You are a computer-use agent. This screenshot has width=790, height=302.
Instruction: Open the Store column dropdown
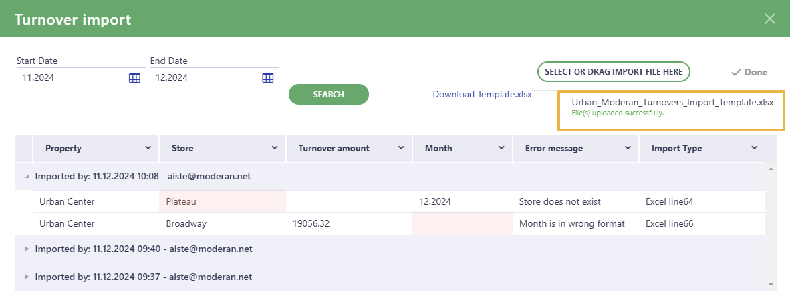275,148
